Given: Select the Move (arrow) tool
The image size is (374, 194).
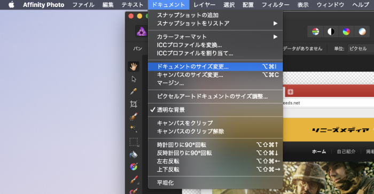Looking at the screenshot, I should coord(134,79).
